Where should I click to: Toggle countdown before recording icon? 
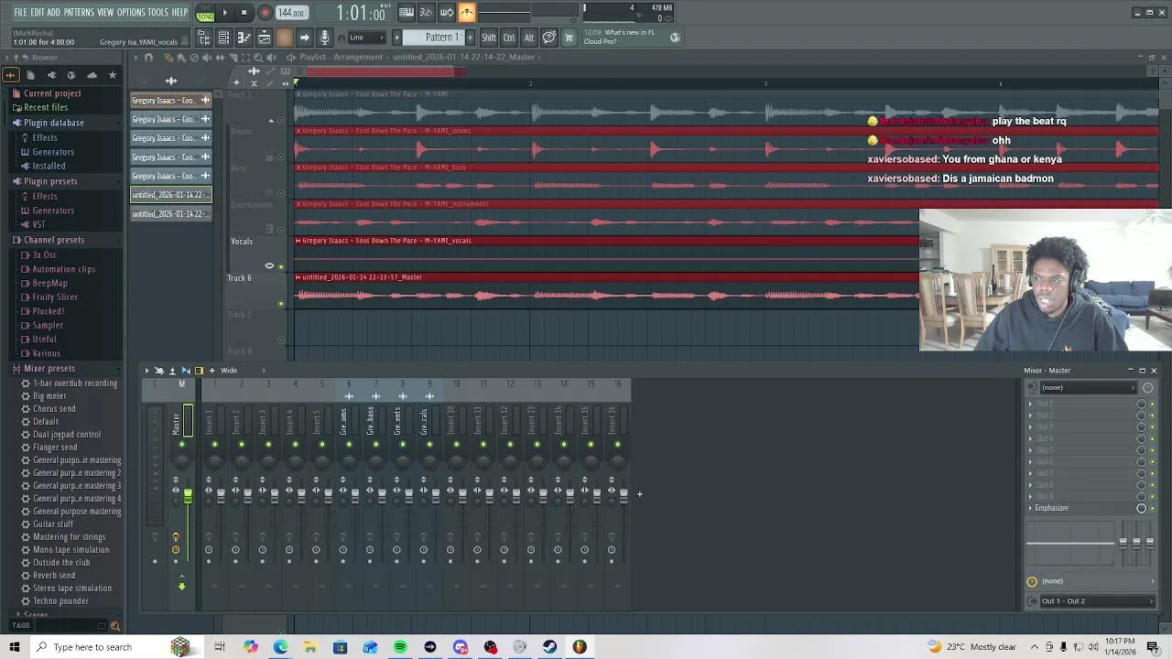(x=427, y=13)
